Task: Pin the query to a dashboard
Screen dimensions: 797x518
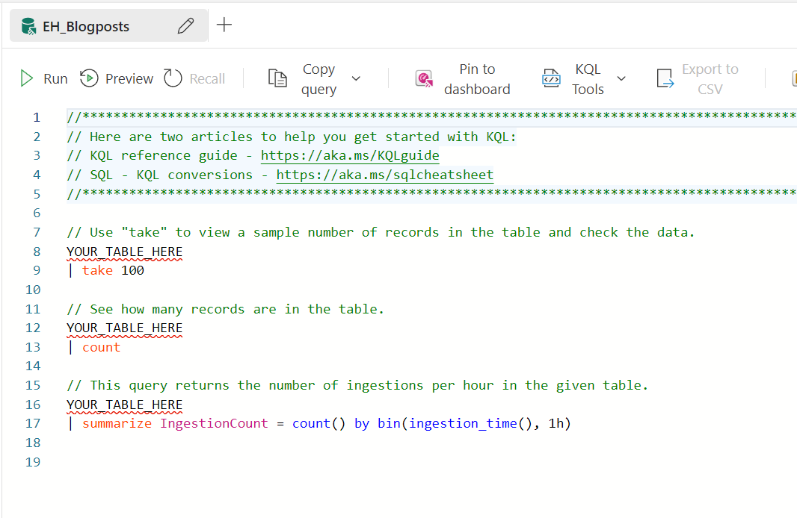Action: click(x=425, y=78)
